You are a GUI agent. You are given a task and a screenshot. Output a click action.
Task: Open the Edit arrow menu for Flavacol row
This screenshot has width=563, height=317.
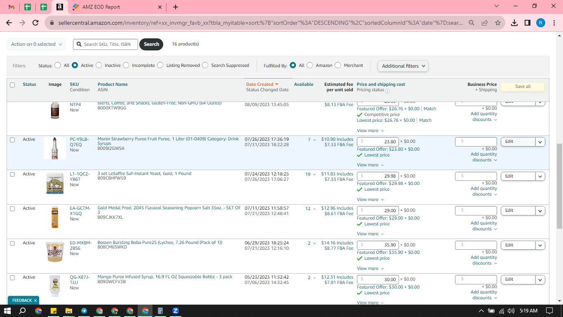pyautogui.click(x=540, y=211)
